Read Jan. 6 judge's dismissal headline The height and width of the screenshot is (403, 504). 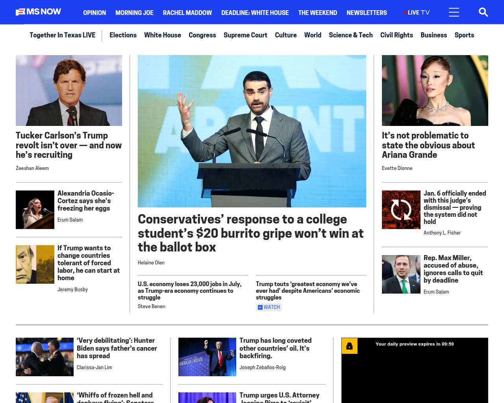point(455,207)
